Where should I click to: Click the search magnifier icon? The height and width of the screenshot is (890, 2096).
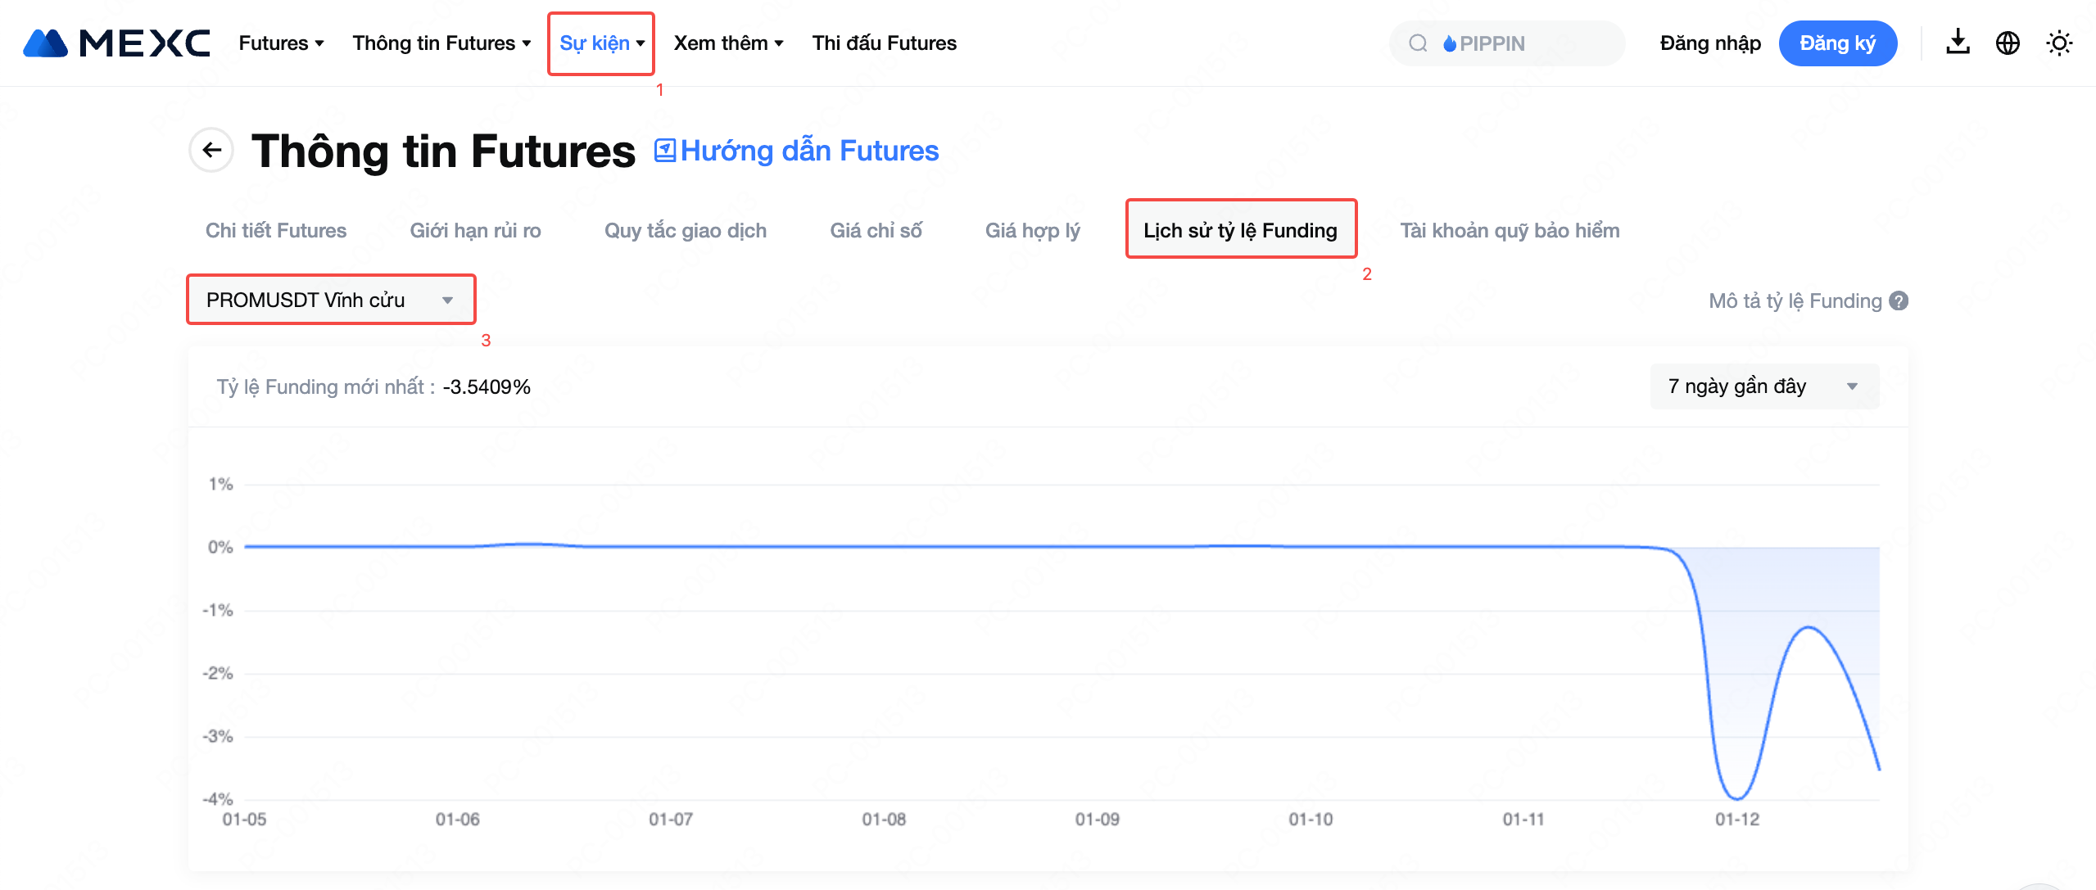click(x=1418, y=43)
